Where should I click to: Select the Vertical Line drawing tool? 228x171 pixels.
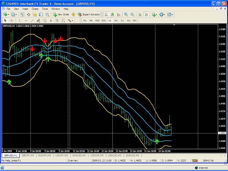coord(20,21)
